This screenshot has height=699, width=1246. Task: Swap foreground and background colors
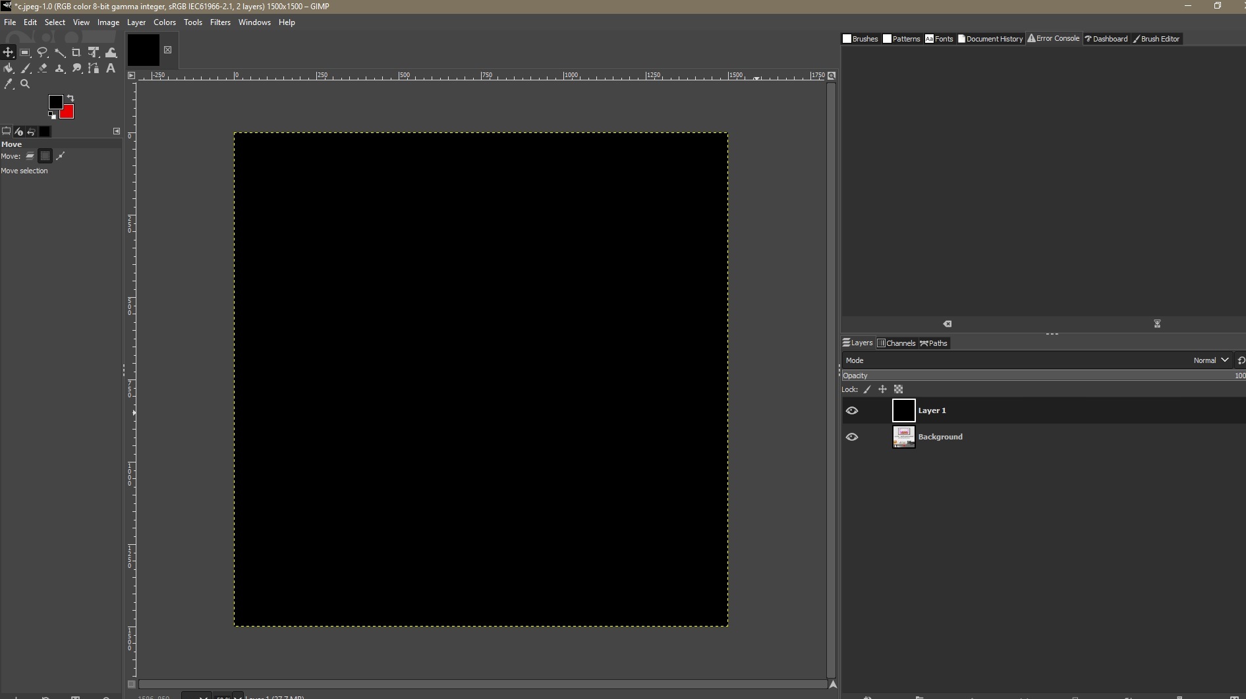71,98
